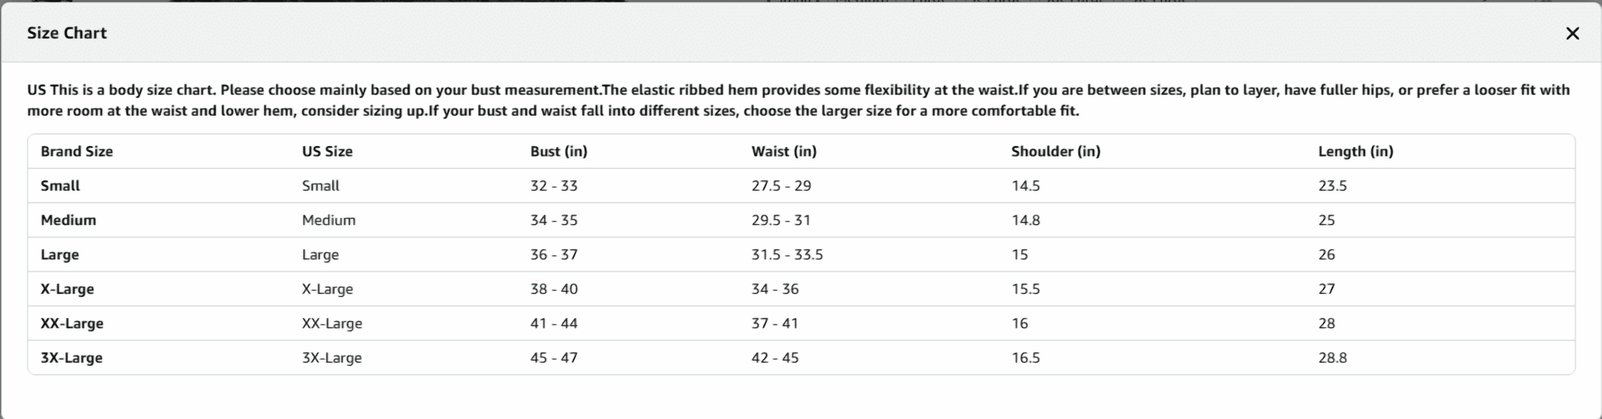
Task: Select the bold Small brand size row
Action: (x=60, y=186)
